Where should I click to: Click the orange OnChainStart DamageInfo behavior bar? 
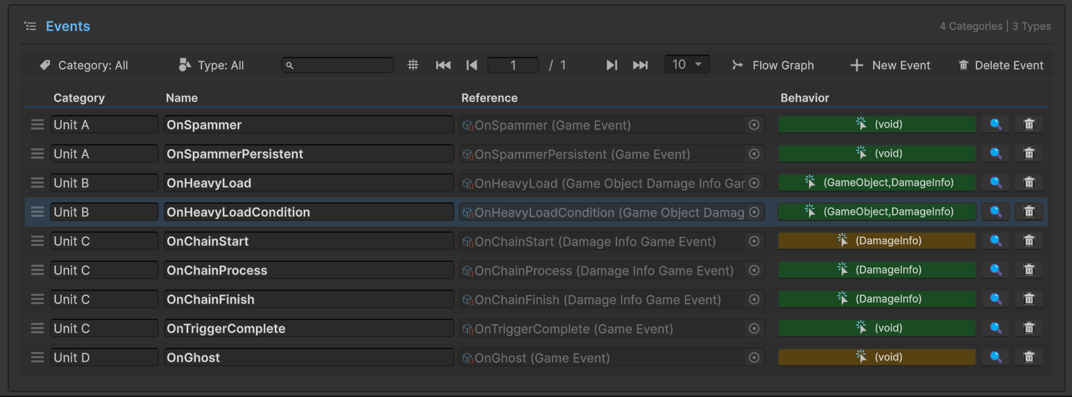coord(876,241)
